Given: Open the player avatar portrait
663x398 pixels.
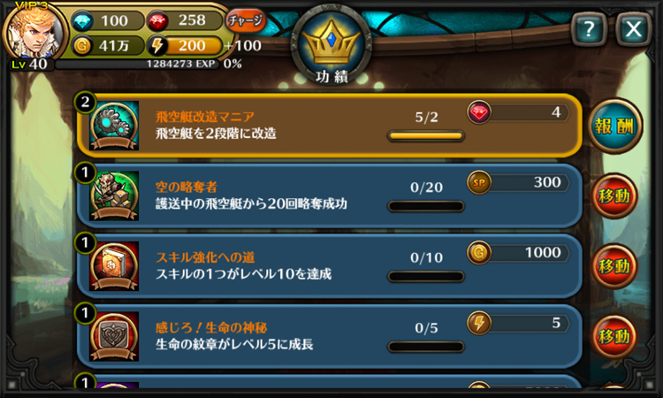Looking at the screenshot, I should 34,32.
